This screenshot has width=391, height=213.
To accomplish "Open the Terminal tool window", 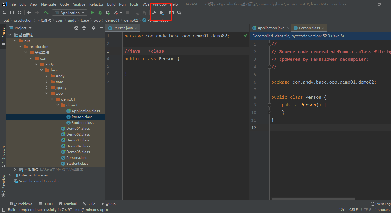I will pyautogui.click(x=68, y=204).
